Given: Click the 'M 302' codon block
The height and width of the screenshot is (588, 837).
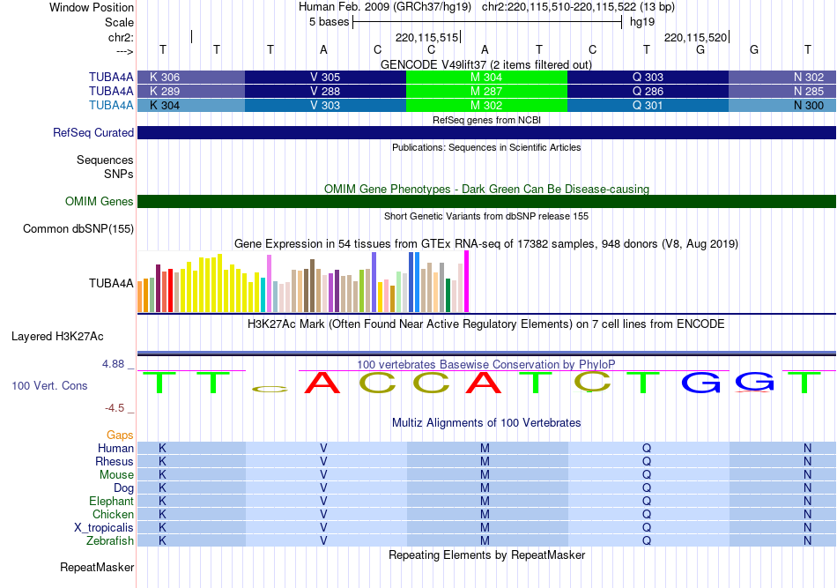Looking at the screenshot, I should pos(486,105).
